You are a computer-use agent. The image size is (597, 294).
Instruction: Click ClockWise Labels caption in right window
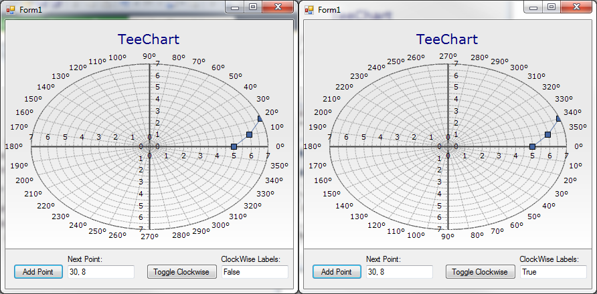549,259
